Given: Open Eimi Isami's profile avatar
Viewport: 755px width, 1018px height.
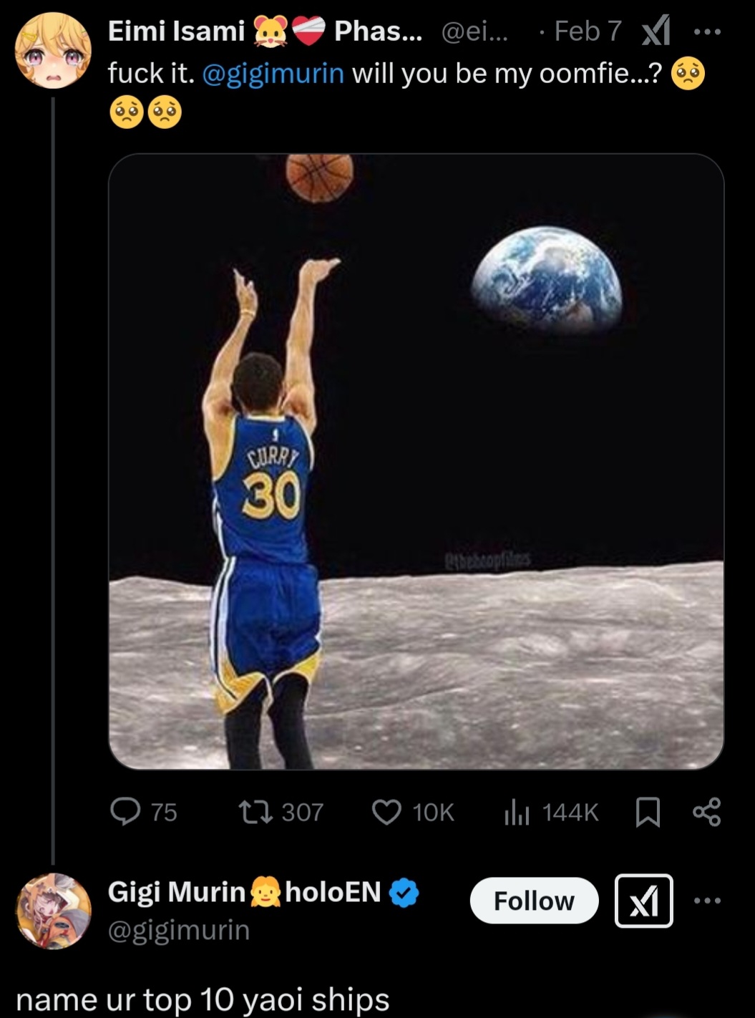Looking at the screenshot, I should tap(54, 51).
